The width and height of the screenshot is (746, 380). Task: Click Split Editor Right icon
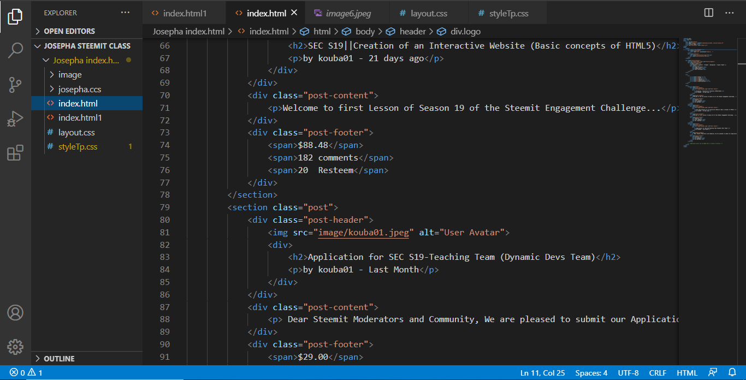[x=708, y=13]
